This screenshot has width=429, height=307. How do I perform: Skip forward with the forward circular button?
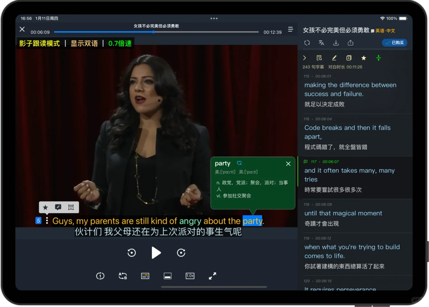pos(181,253)
